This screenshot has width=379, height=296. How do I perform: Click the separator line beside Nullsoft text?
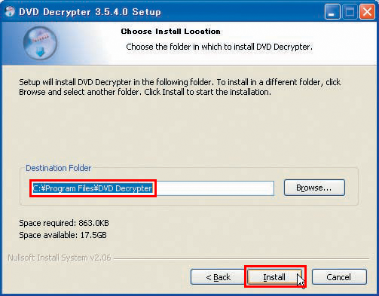coord(241,258)
